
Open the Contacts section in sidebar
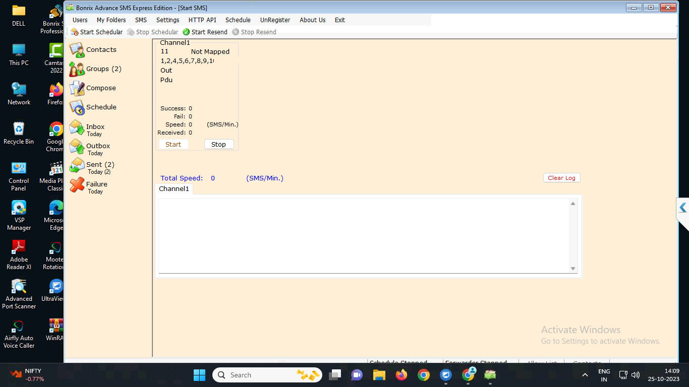[93, 50]
